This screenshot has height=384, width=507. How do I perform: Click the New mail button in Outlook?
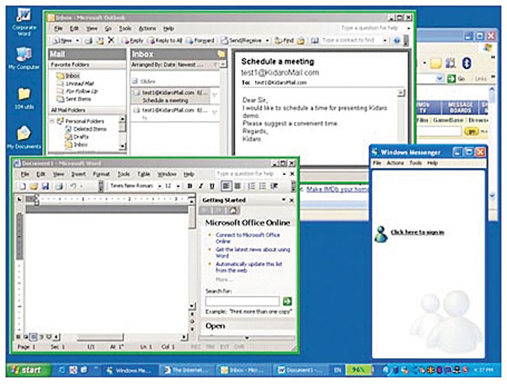pyautogui.click(x=63, y=40)
